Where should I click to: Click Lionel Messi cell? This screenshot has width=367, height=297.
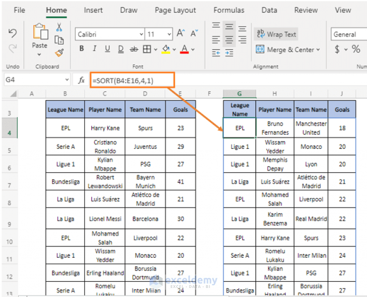tap(105, 219)
